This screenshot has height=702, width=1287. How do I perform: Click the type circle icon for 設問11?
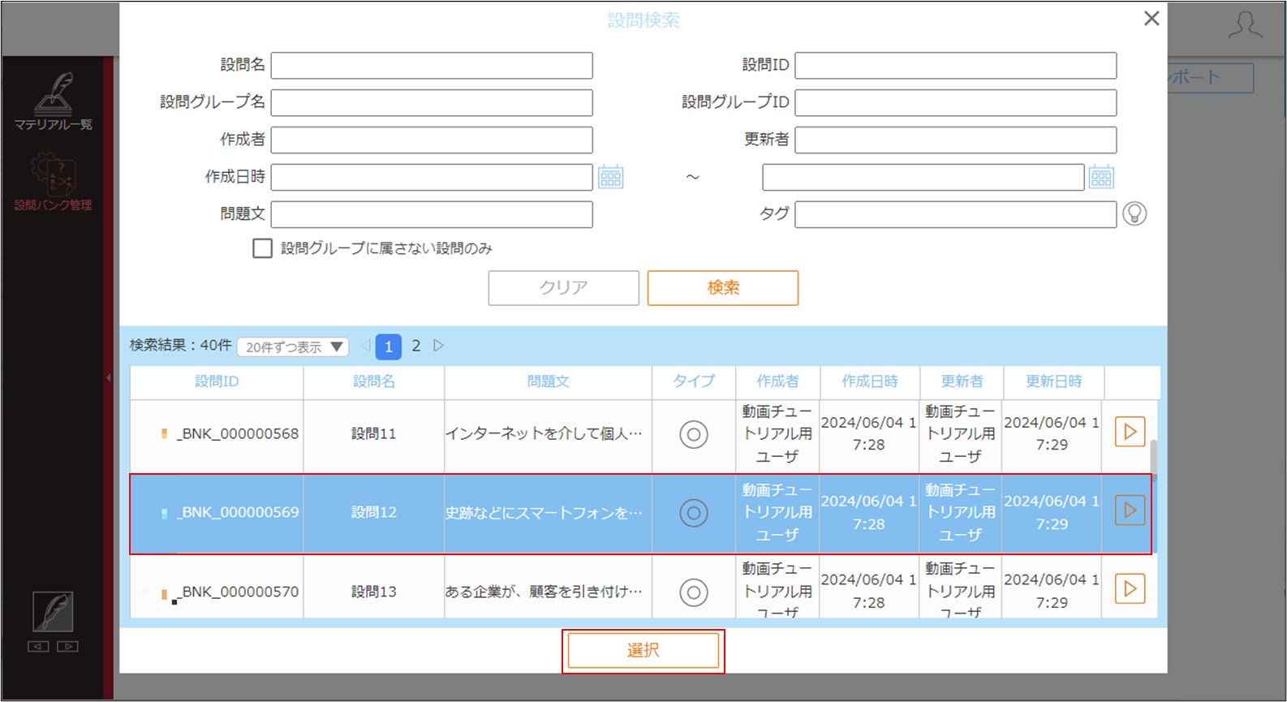694,434
